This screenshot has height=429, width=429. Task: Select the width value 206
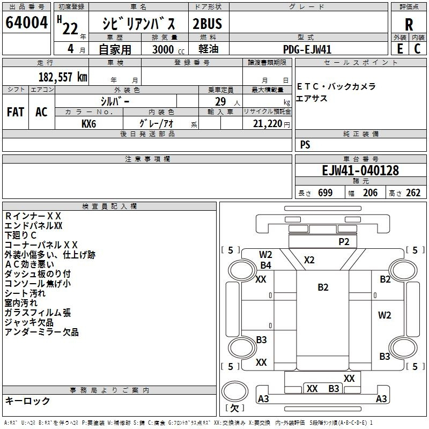(x=370, y=193)
